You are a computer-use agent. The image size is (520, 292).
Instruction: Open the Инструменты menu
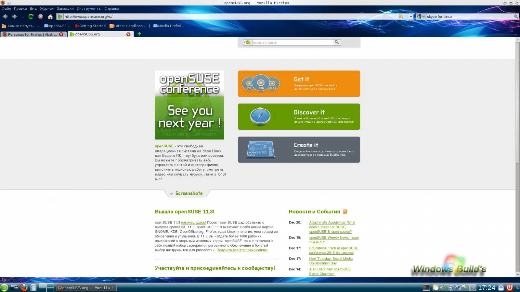pyautogui.click(x=89, y=8)
